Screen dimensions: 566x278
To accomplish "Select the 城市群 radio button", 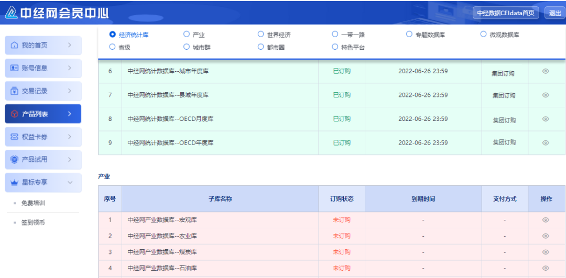I will point(186,47).
